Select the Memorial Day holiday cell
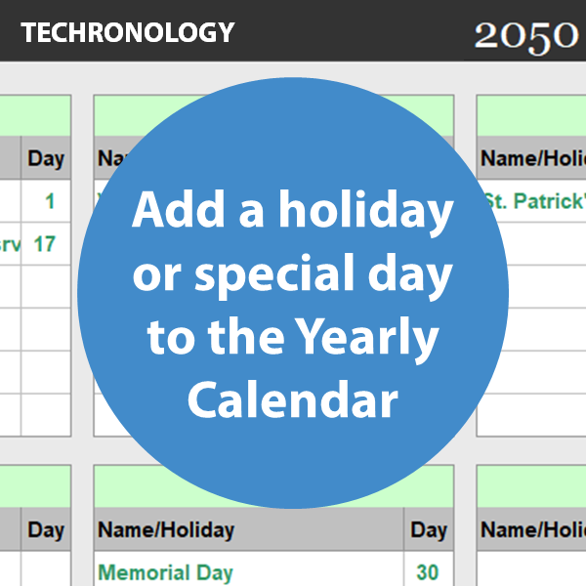 (x=248, y=571)
